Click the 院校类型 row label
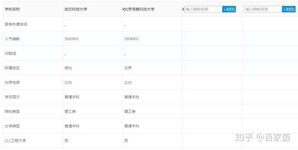298x150 pixels. pos(12,111)
